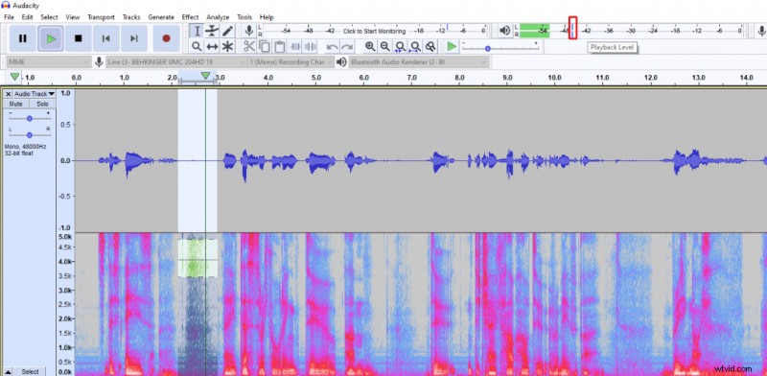This screenshot has width=767, height=376.
Task: Skip to start of track
Action: [105, 38]
